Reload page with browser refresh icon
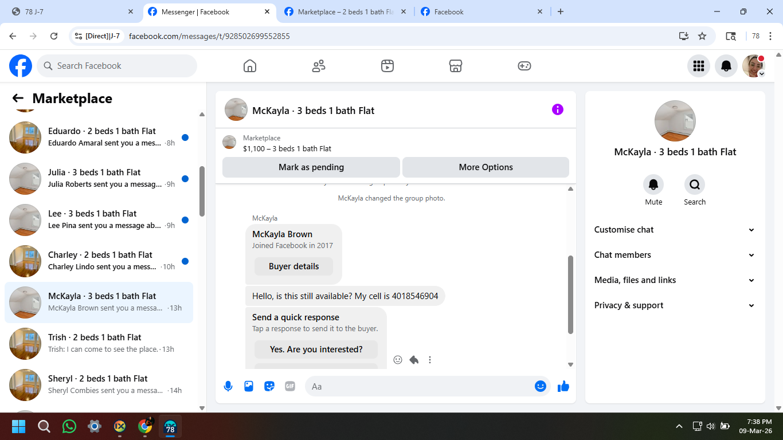783x440 pixels. coord(54,36)
